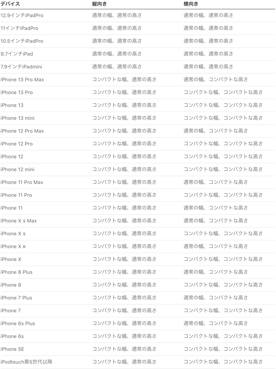Click the iPhone X row label
The height and width of the screenshot is (369, 276).
[x=11, y=259]
